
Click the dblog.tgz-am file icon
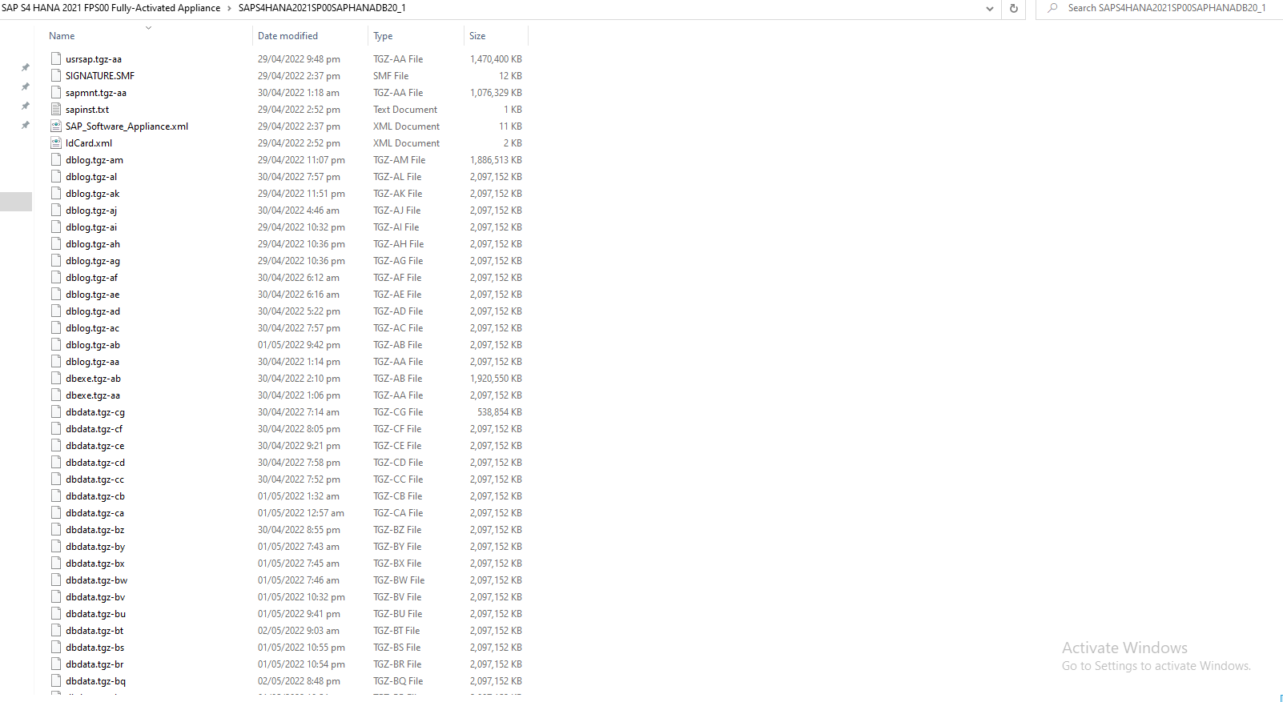[x=56, y=159]
